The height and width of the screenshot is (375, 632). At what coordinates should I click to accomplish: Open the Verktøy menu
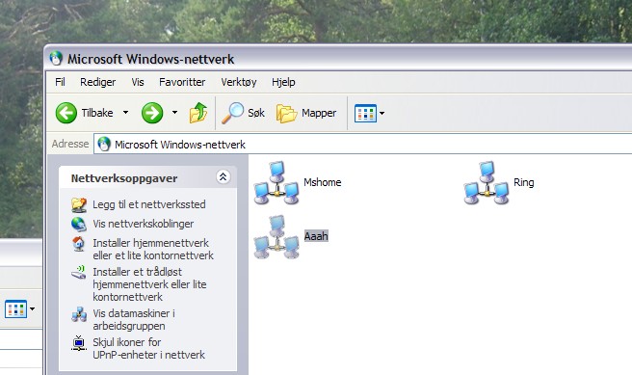coord(239,82)
